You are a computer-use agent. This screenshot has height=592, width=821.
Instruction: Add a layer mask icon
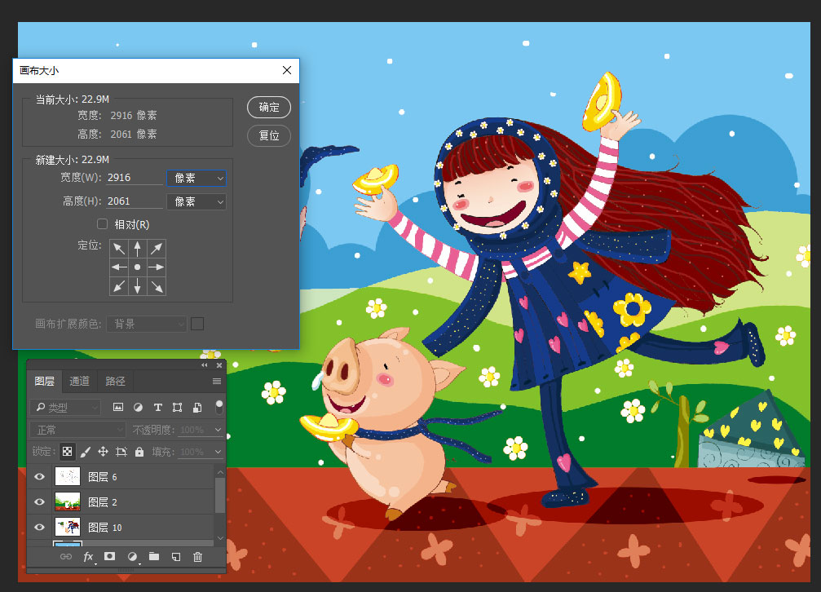coord(109,556)
